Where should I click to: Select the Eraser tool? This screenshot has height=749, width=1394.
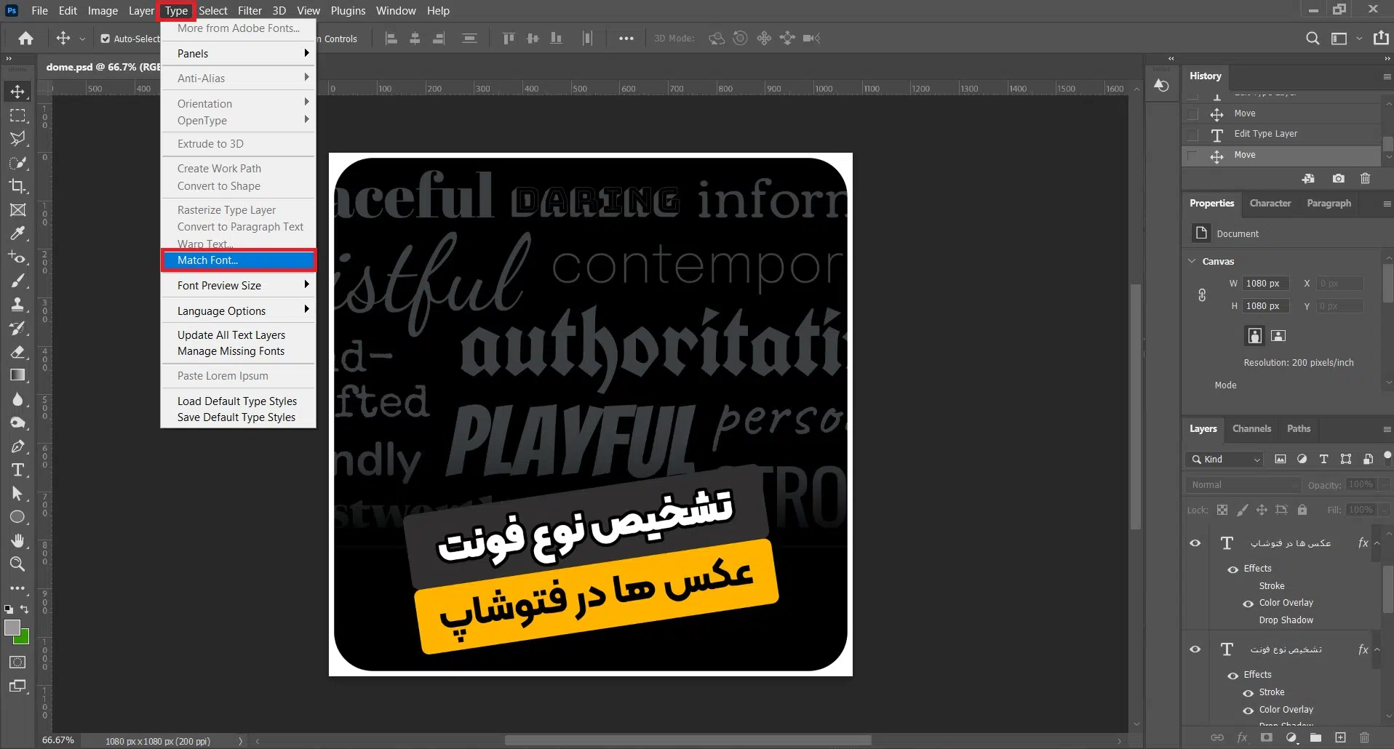tap(17, 352)
